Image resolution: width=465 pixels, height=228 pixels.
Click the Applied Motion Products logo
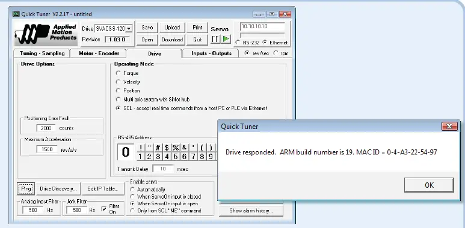coord(46,34)
